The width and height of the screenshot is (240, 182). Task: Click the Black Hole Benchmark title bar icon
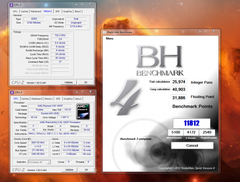coord(105,32)
